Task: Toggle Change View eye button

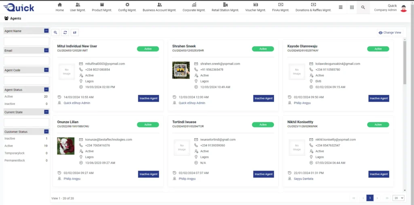Action: point(390,33)
